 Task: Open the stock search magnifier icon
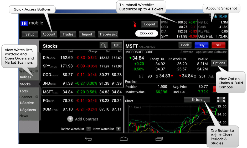pyautogui.click(x=104, y=45)
